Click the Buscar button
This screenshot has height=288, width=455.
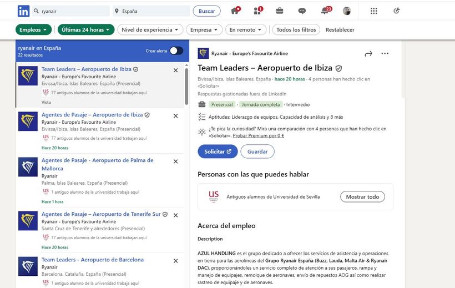206,11
